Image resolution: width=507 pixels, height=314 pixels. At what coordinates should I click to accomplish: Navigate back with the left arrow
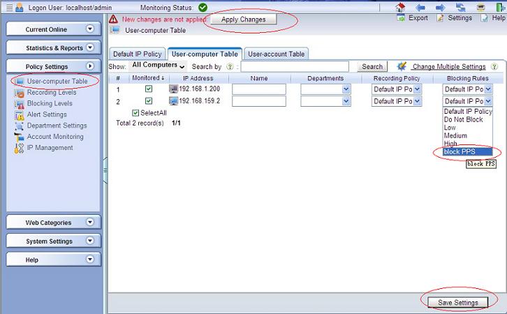[420, 7]
